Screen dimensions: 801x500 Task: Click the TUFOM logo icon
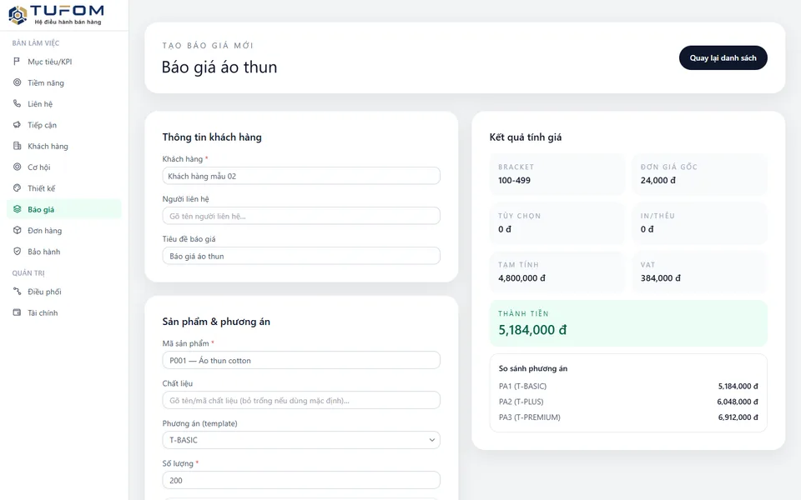pos(18,15)
